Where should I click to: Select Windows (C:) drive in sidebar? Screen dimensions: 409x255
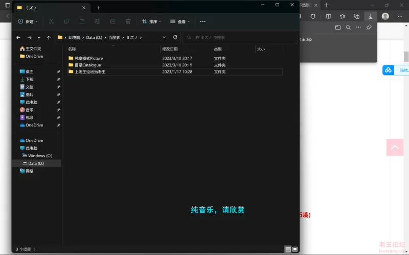39,156
